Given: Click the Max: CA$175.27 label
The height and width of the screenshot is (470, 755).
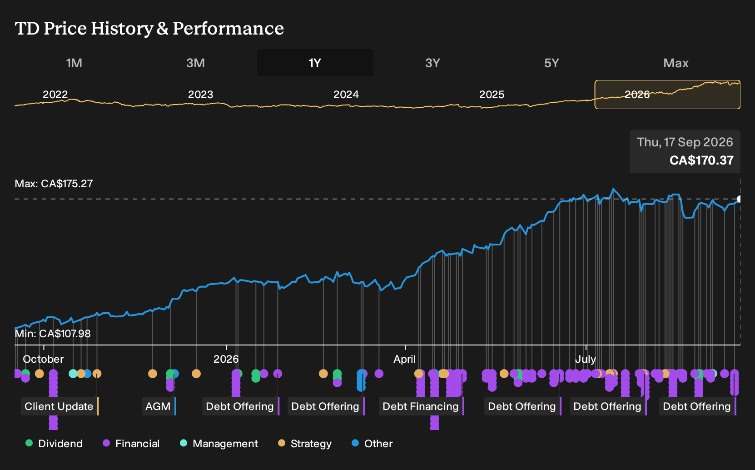Looking at the screenshot, I should 54,184.
